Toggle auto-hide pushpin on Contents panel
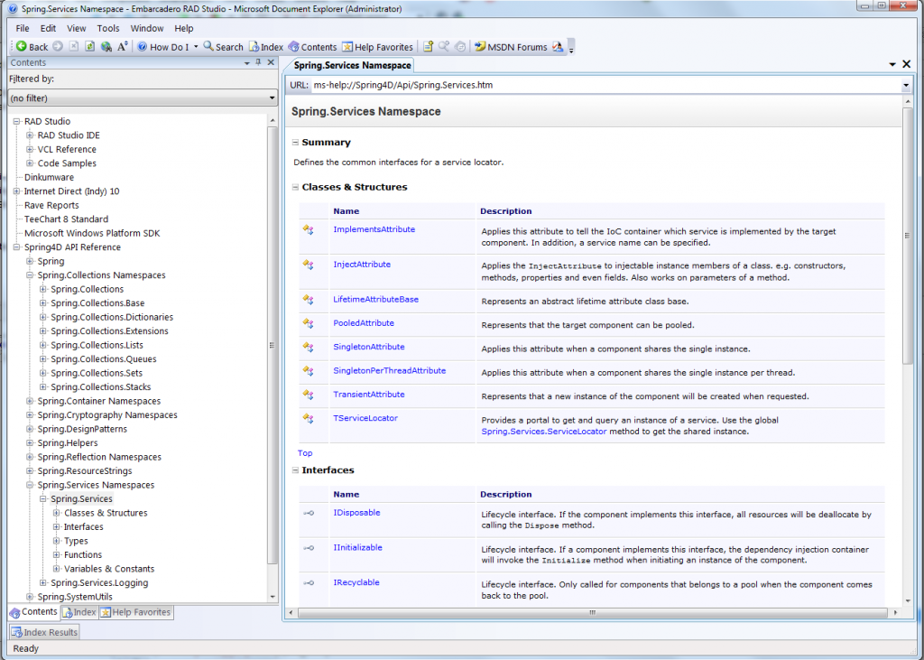Screen dimensions: 924x660 point(257,62)
